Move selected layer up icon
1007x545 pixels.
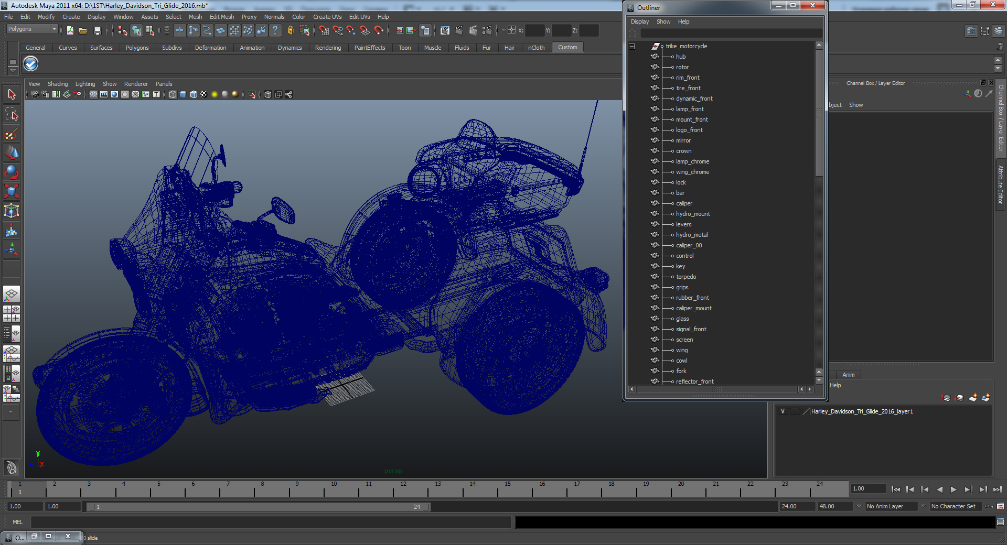(946, 398)
